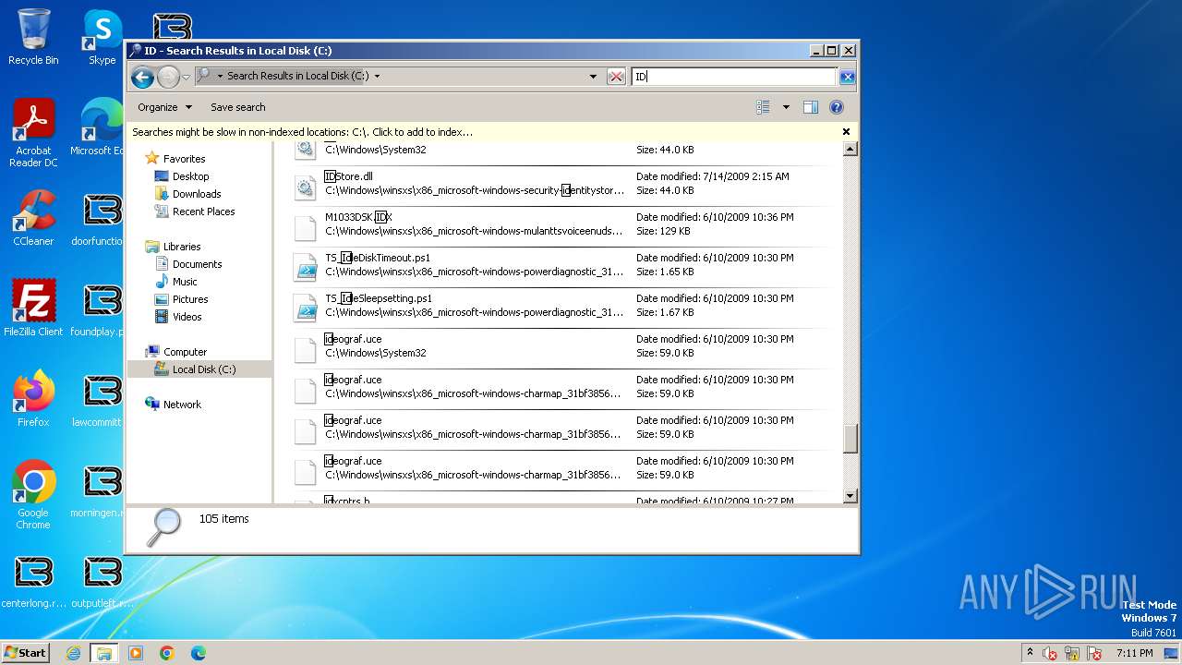Viewport: 1182px width, 665px height.
Task: Open Desktop in Favorites
Action: pyautogui.click(x=190, y=176)
